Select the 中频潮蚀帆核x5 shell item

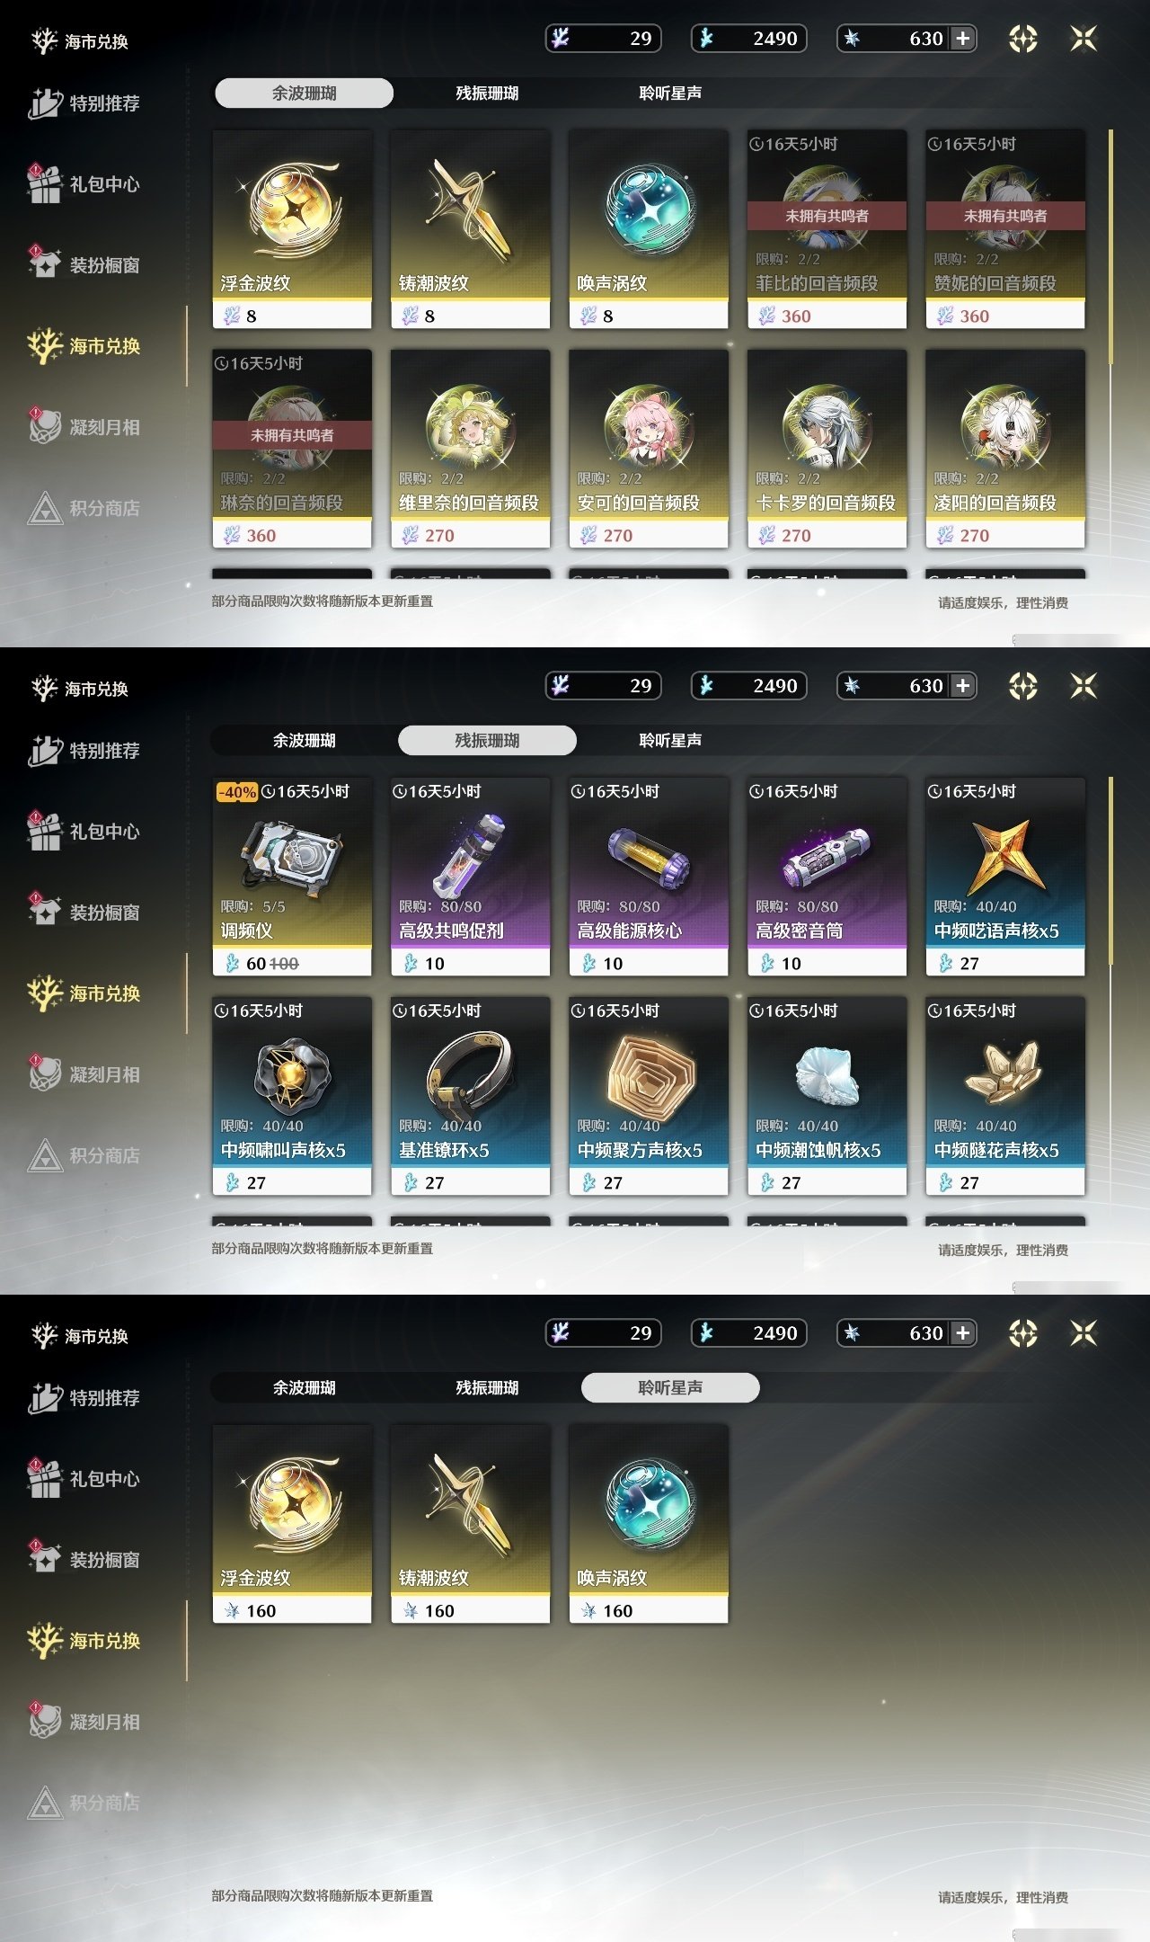[x=827, y=1096]
